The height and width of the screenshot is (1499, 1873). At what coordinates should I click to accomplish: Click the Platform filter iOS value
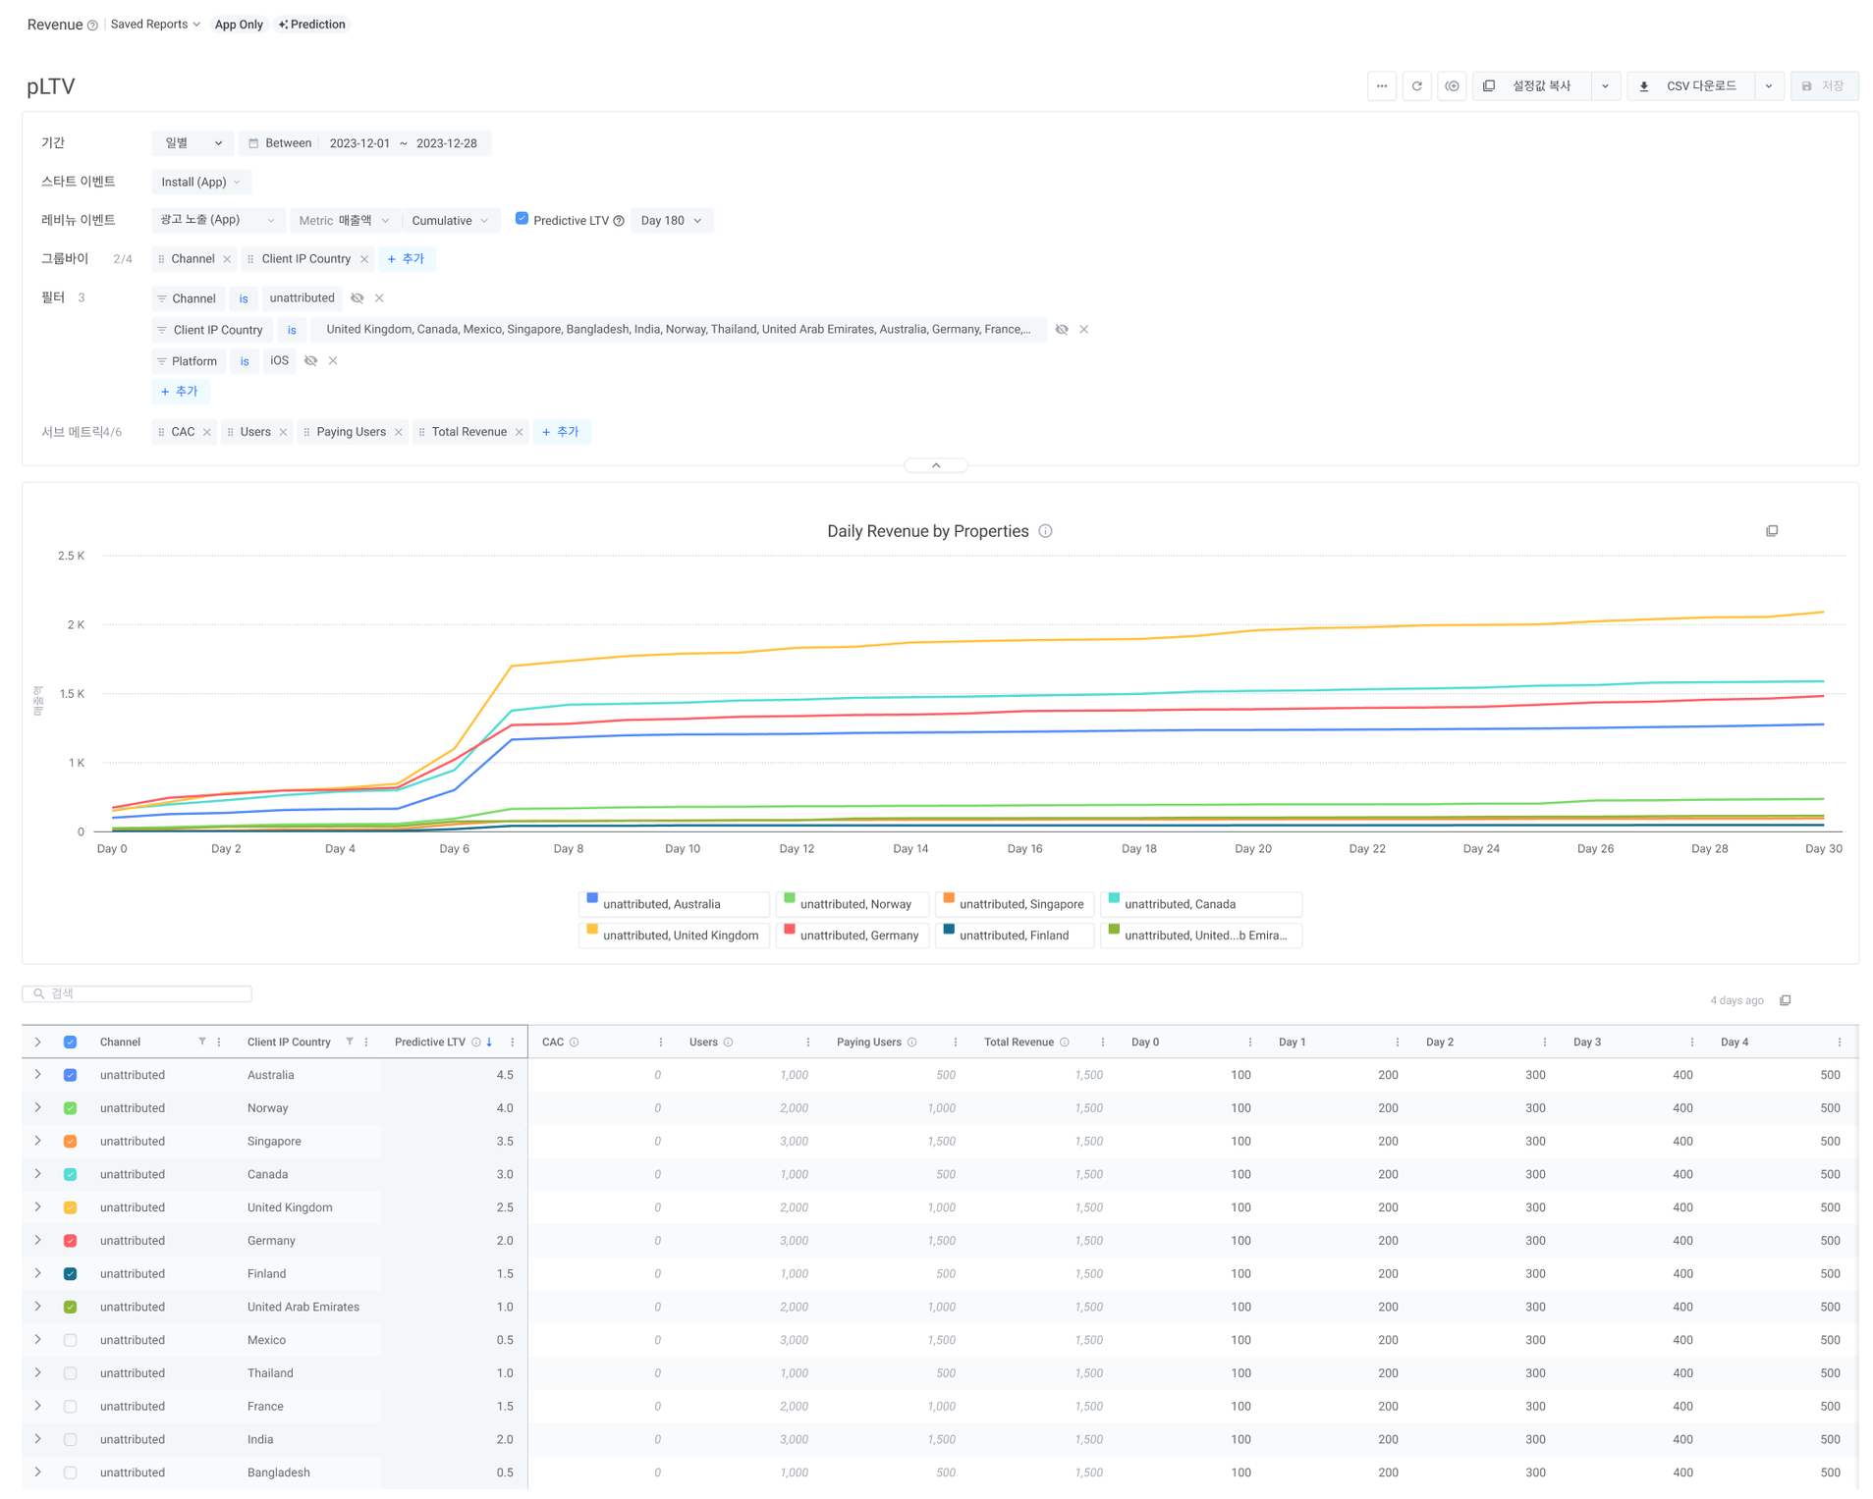pyautogui.click(x=279, y=361)
